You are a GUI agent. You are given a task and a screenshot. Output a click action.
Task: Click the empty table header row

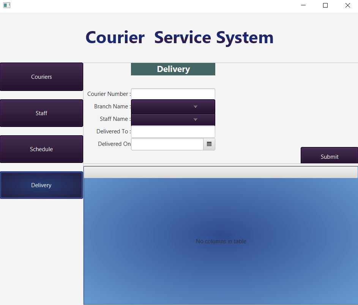221,172
